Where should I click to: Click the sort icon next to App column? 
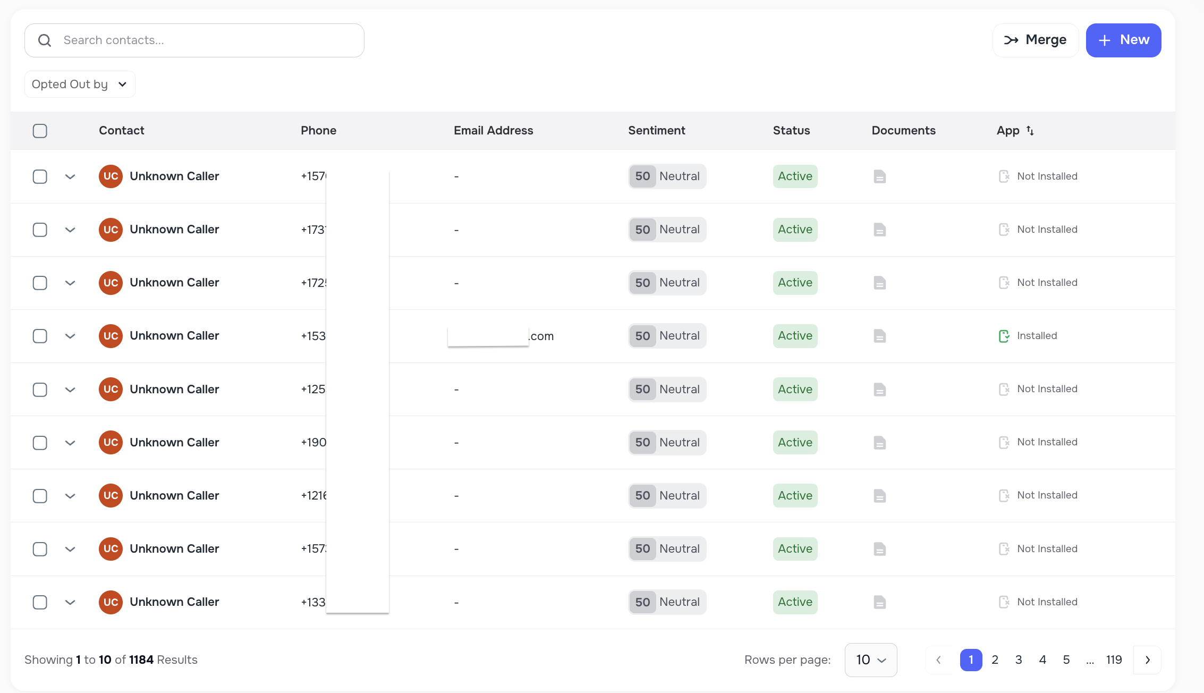pyautogui.click(x=1030, y=130)
